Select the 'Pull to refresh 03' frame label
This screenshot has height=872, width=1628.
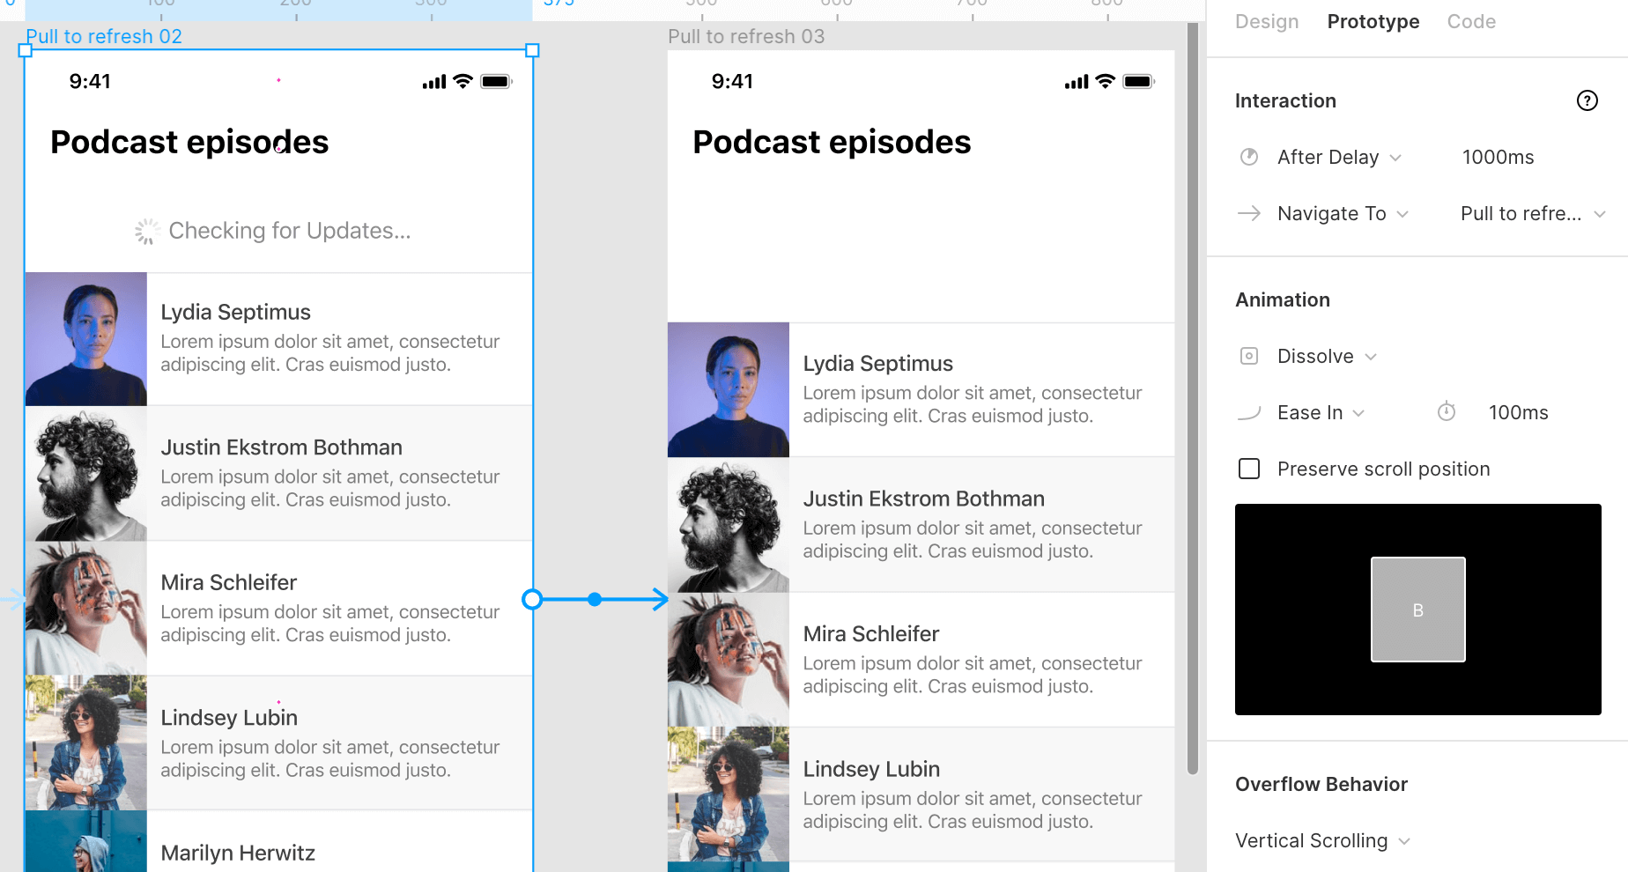[745, 36]
